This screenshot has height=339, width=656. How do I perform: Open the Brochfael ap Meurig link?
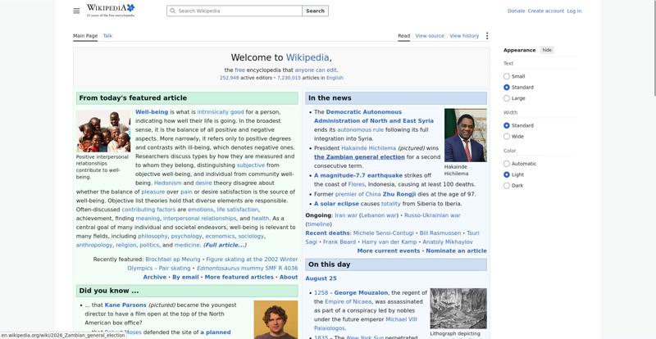tap(173, 259)
